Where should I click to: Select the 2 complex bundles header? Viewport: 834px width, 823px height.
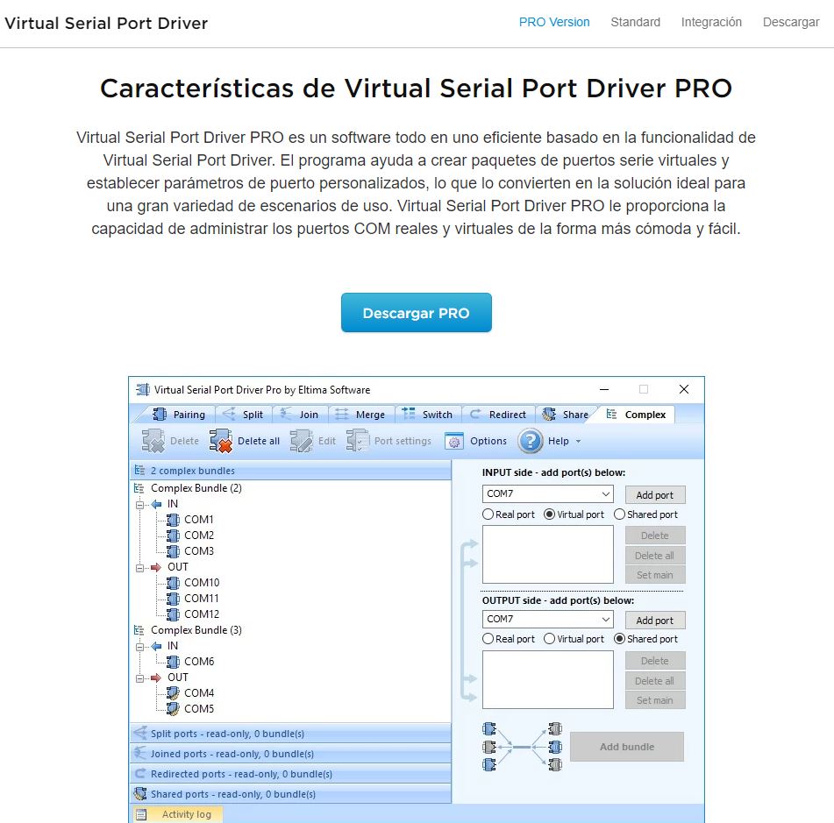pos(290,471)
